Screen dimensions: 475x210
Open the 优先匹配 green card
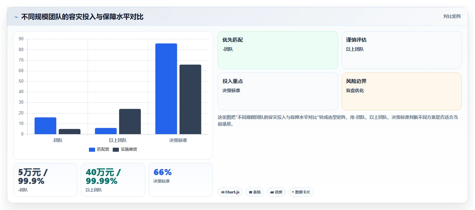click(278, 50)
